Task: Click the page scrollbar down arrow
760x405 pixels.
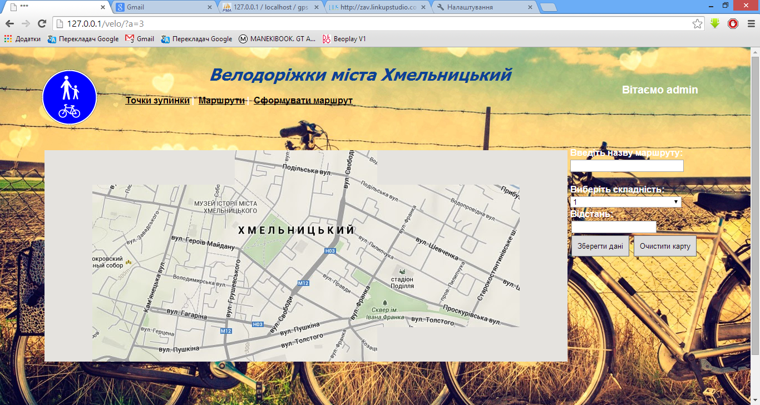Action: (x=755, y=400)
